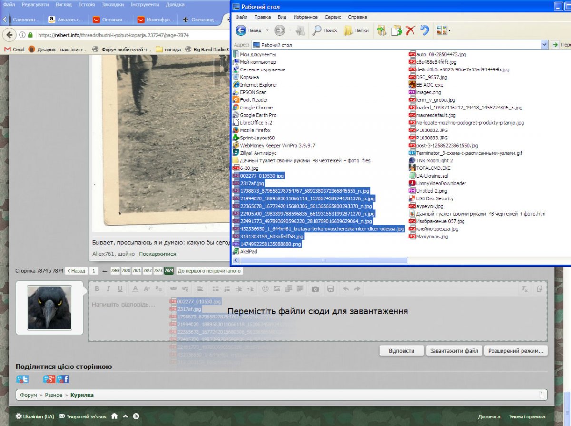This screenshot has width=571, height=426.
Task: Click the smiley emoji icon in editor
Action: click(x=266, y=289)
